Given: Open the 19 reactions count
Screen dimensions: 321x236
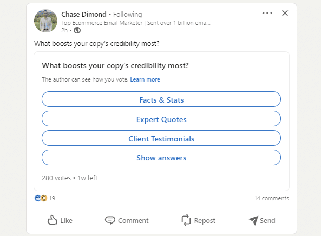Looking at the screenshot, I should [x=52, y=198].
